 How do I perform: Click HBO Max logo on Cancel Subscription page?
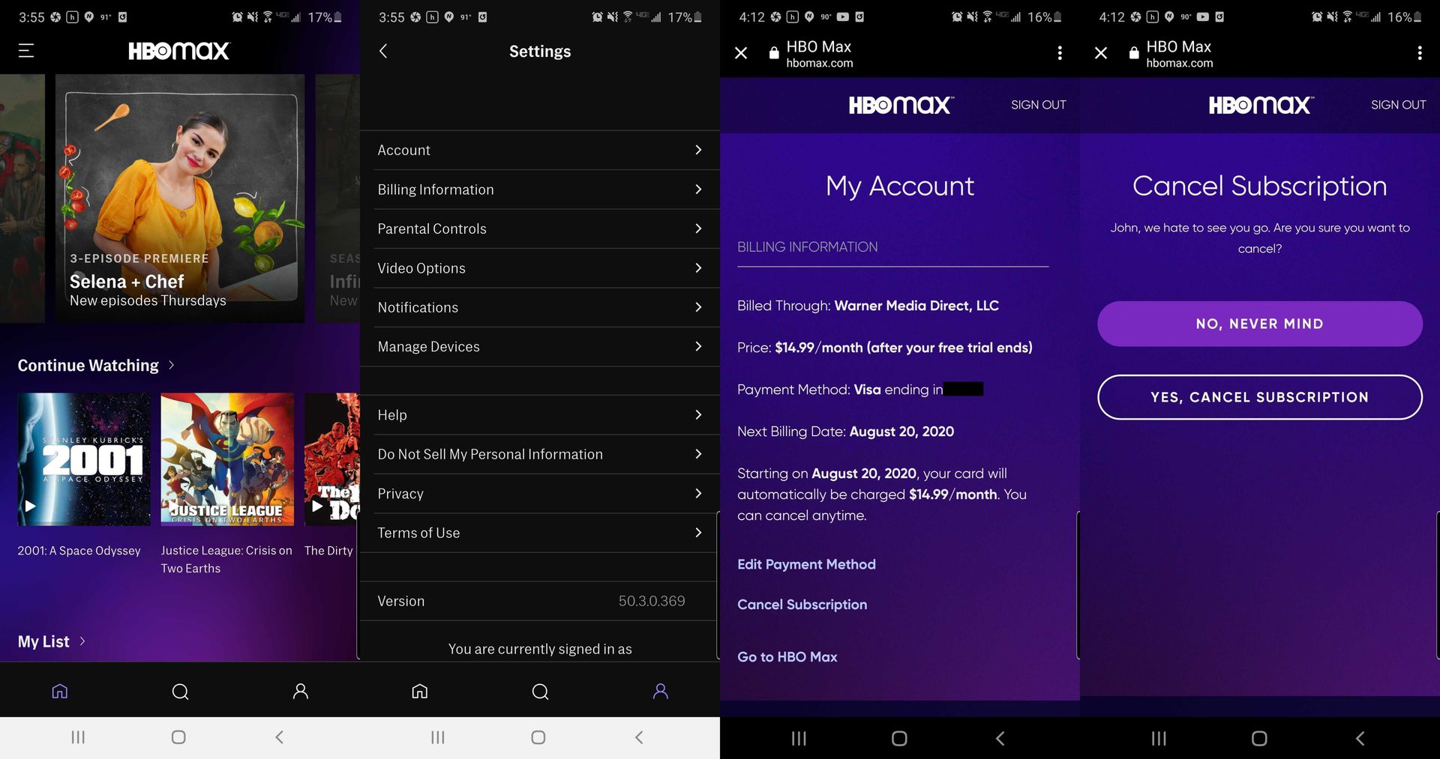[1261, 105]
